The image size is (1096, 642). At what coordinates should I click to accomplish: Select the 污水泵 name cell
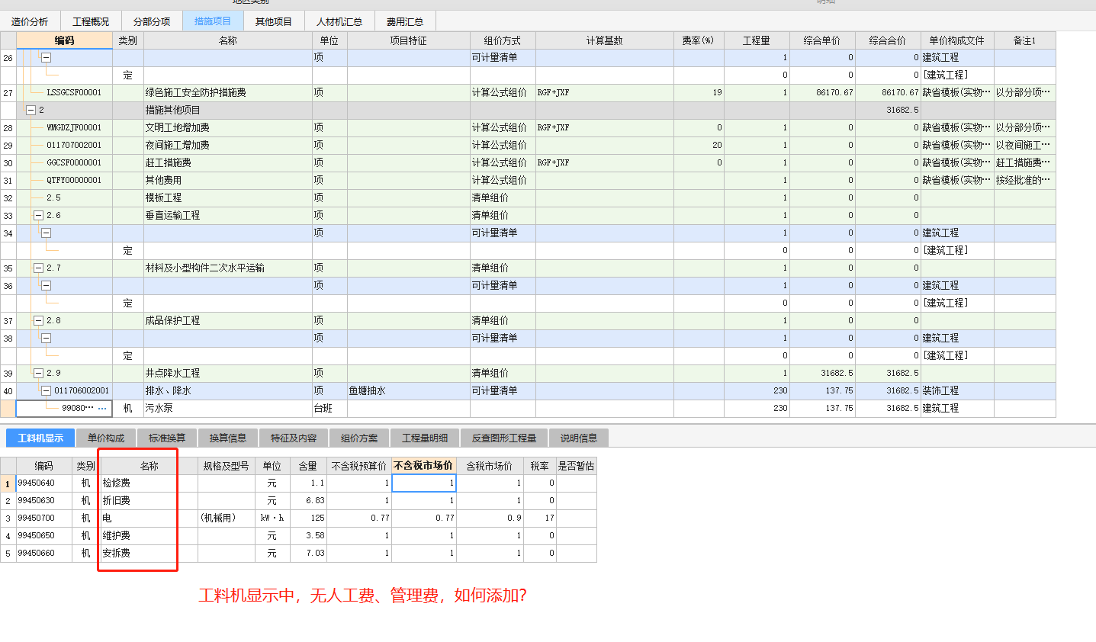point(227,408)
